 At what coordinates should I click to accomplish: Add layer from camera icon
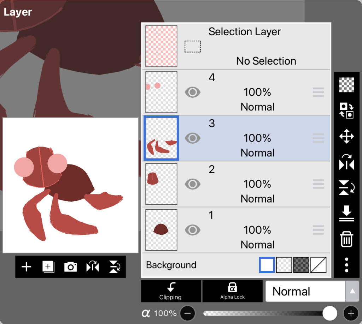[x=70, y=267]
